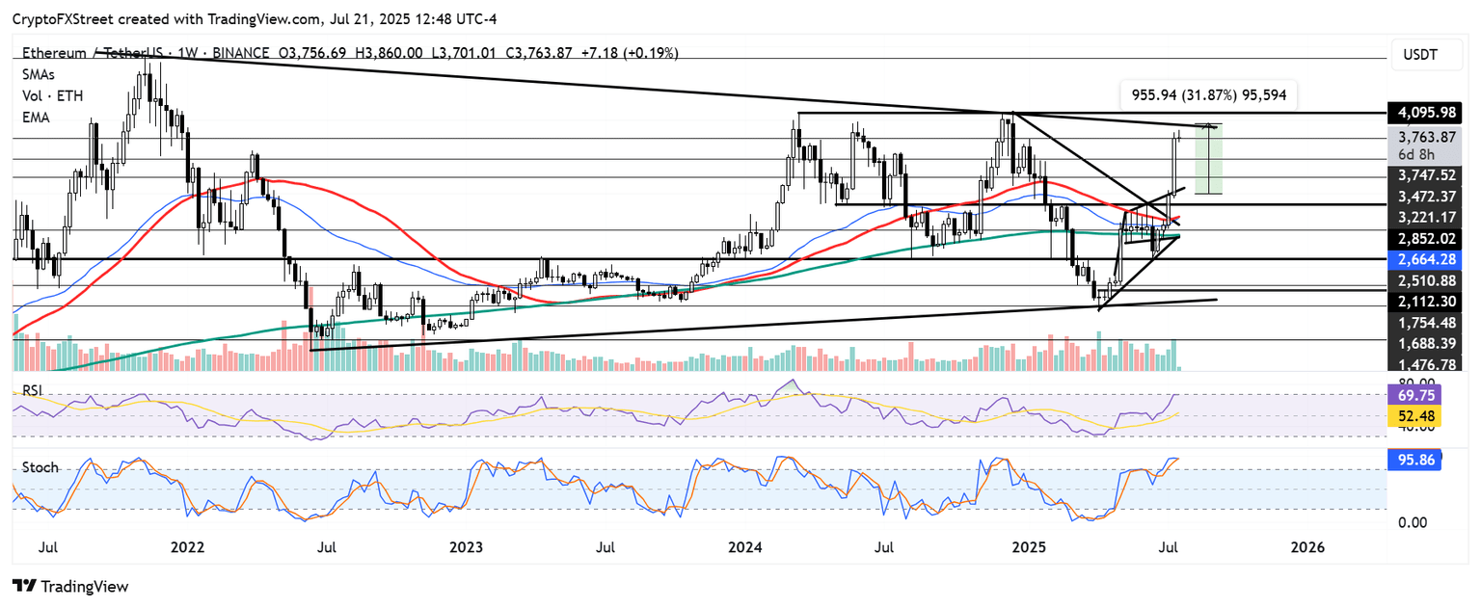Image resolution: width=1481 pixels, height=608 pixels.
Task: Click the 955.94 (31.87%) measurement tooltip
Action: 1207,95
